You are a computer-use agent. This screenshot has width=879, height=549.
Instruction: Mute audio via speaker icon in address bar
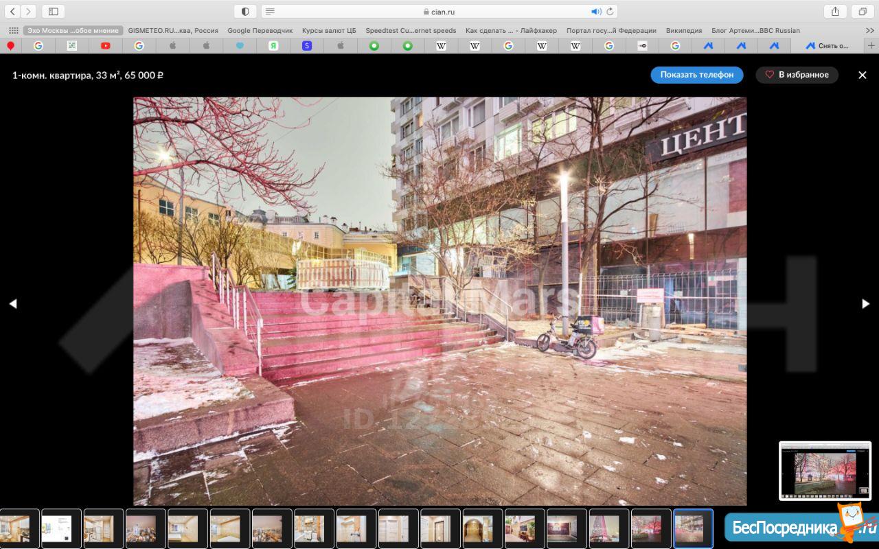click(595, 12)
